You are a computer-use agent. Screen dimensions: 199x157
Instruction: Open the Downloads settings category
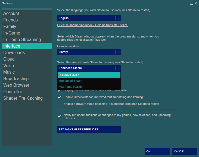point(27,52)
